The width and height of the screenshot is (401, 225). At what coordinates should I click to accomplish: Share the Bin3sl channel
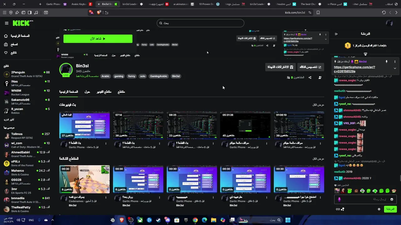coord(310,77)
